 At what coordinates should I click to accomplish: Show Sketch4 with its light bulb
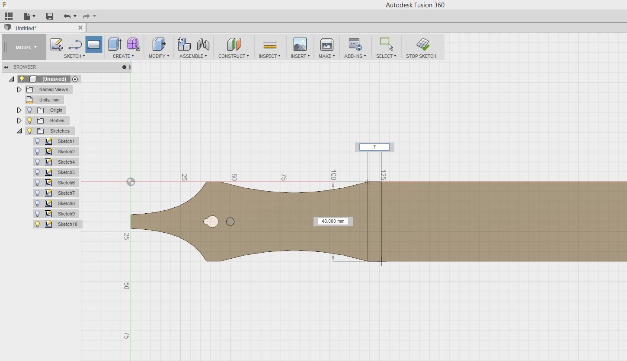click(38, 162)
